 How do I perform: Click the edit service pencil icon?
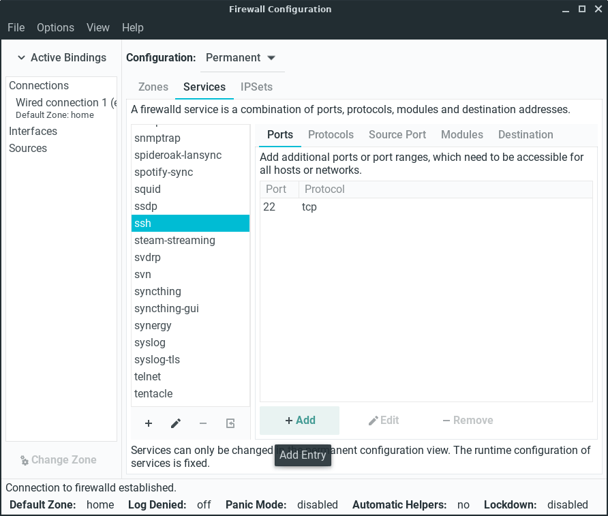coord(176,423)
